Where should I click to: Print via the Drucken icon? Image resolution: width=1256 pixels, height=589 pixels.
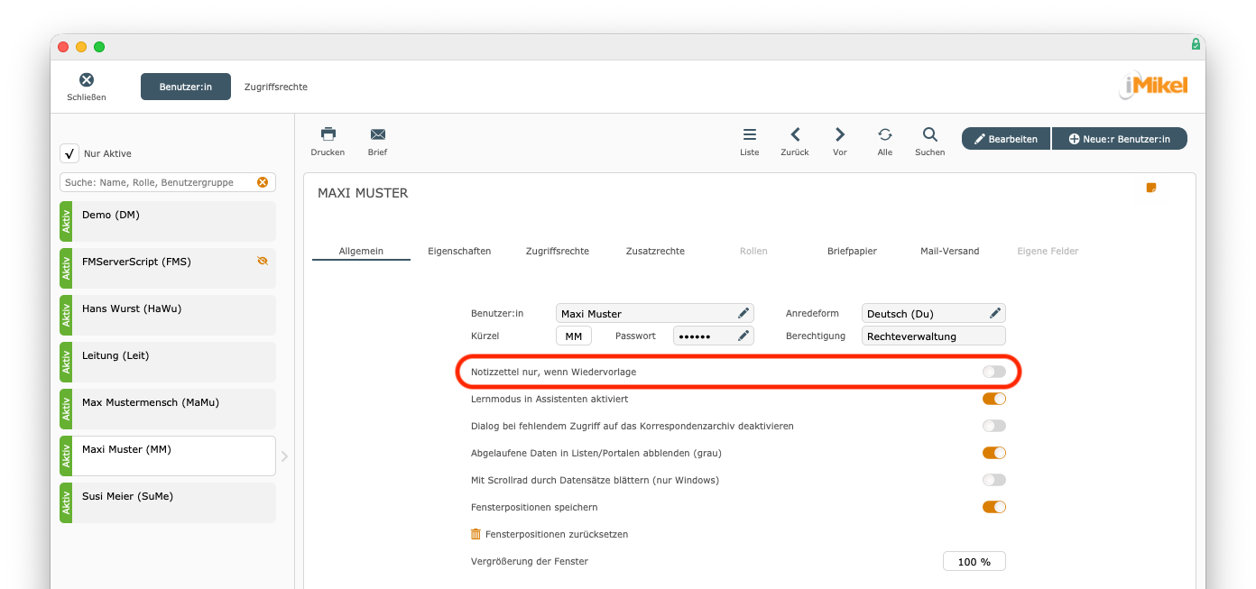coord(328,134)
